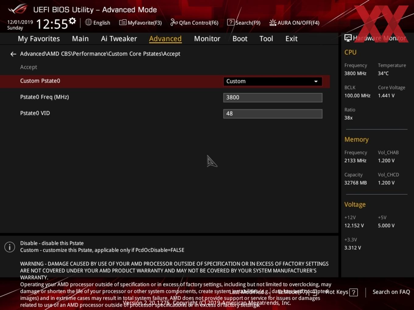The height and width of the screenshot is (310, 414).
Task: Click the 3800 MHz CPU frequency value
Action: click(x=355, y=73)
